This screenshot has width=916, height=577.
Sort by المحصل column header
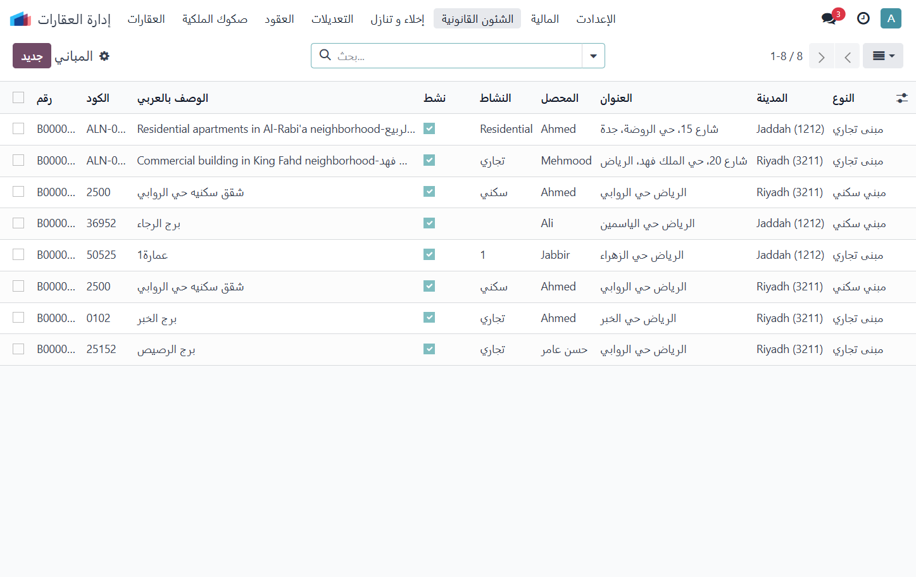coord(560,98)
